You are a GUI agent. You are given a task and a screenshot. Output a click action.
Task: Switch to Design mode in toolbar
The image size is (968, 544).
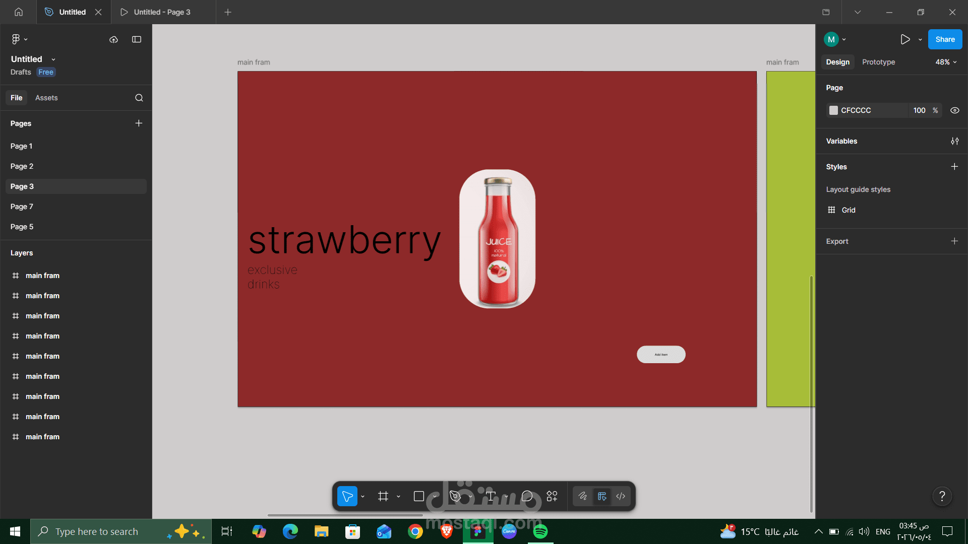(x=602, y=496)
